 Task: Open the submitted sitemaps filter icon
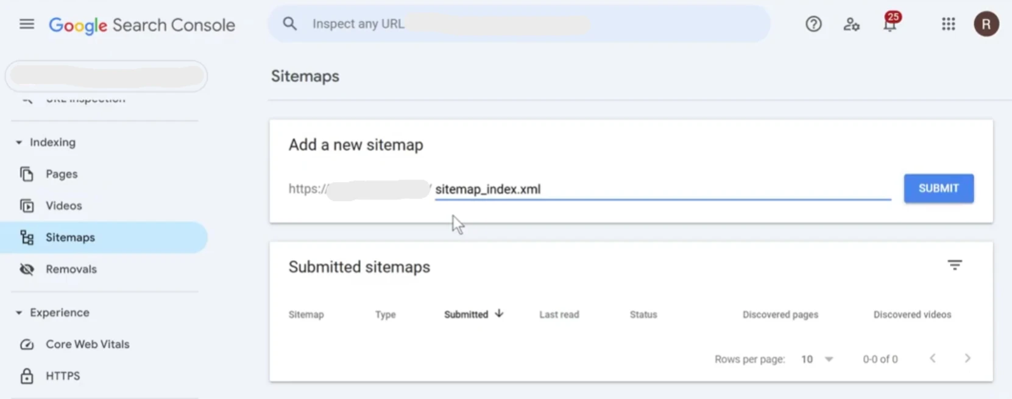click(955, 265)
